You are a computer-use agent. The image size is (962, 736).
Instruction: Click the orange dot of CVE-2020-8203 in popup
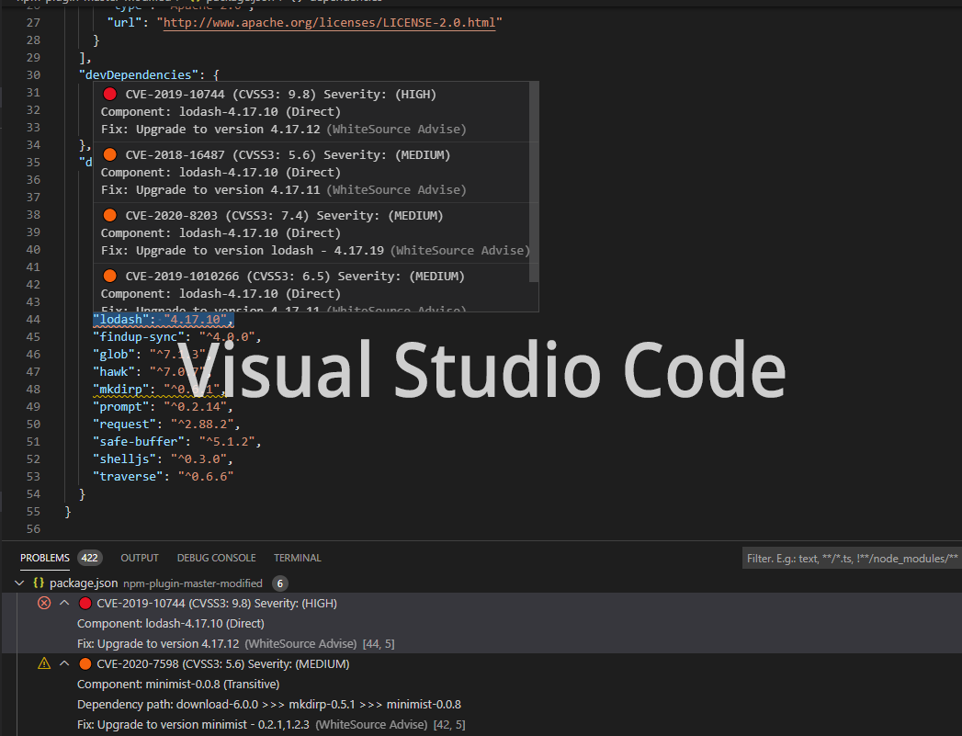pos(110,215)
